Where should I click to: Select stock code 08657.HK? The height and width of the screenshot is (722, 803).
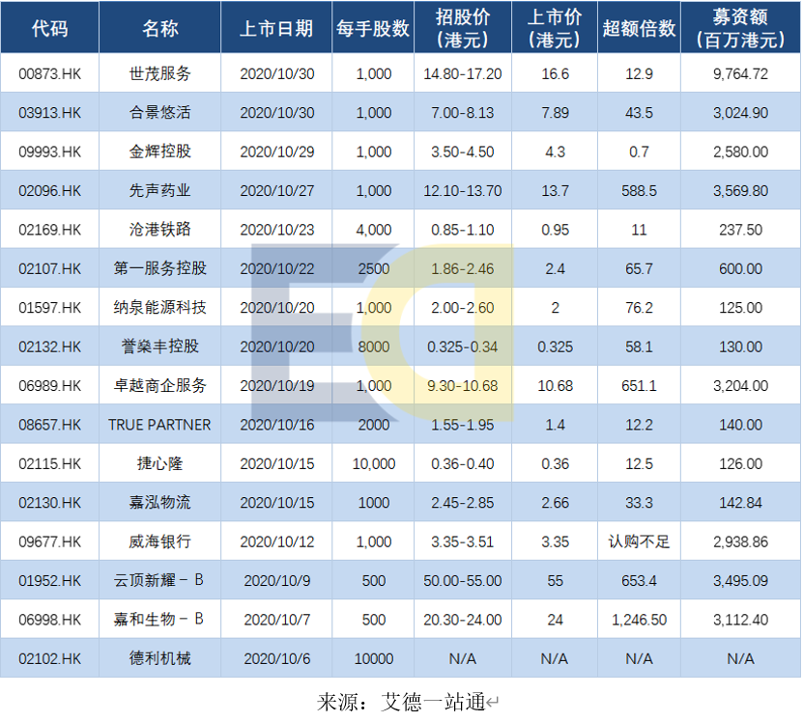click(x=49, y=425)
